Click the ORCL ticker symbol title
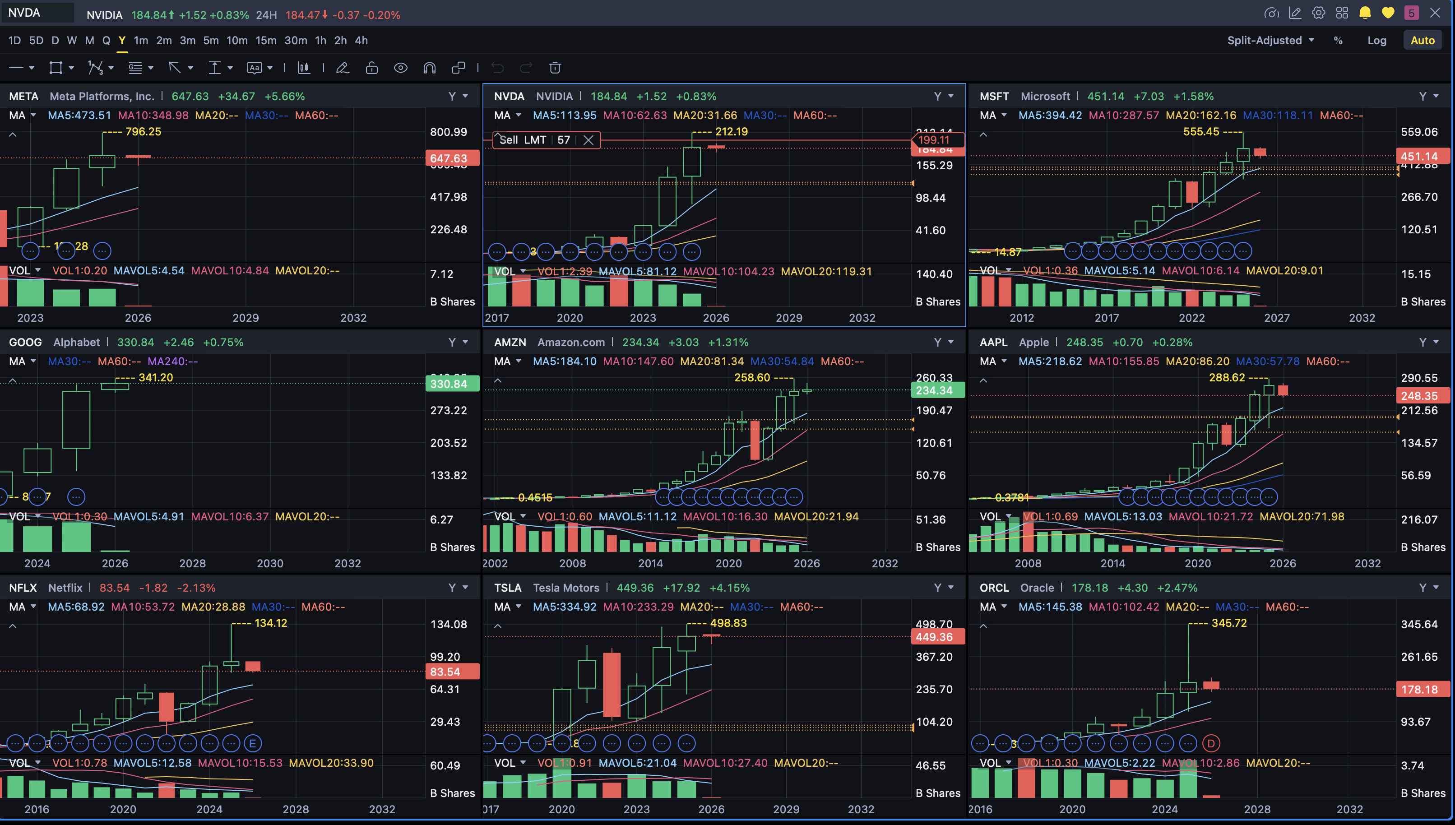Image resolution: width=1455 pixels, height=825 pixels. pos(994,588)
